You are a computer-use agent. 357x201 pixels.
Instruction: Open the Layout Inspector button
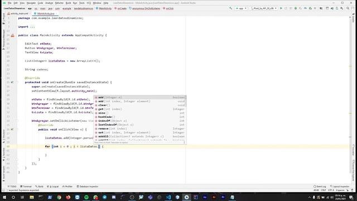coord(340,186)
